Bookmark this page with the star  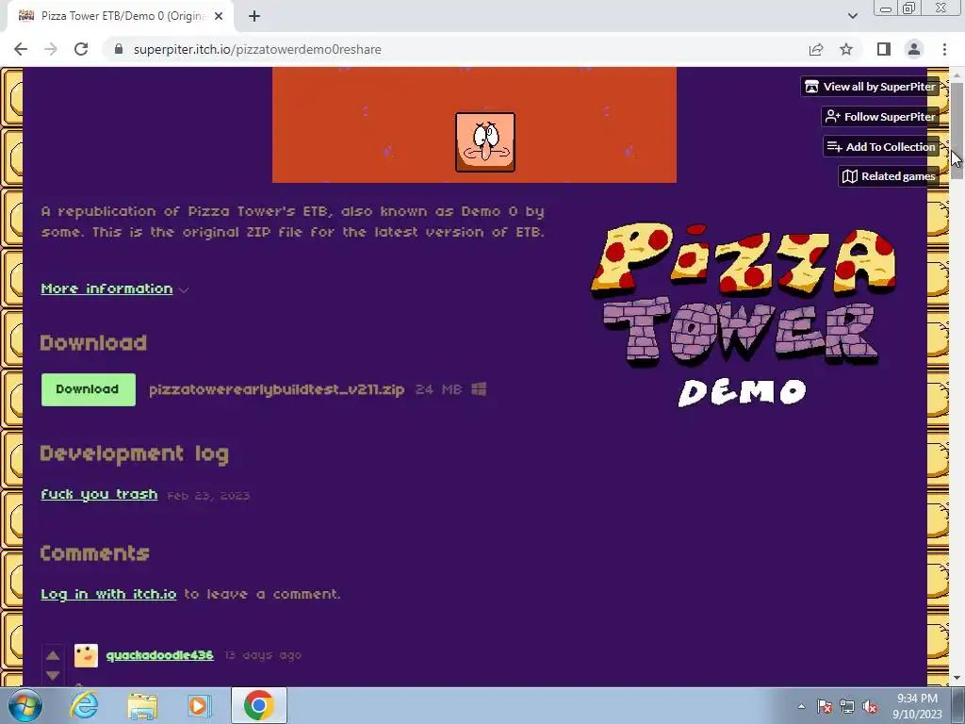(x=846, y=49)
